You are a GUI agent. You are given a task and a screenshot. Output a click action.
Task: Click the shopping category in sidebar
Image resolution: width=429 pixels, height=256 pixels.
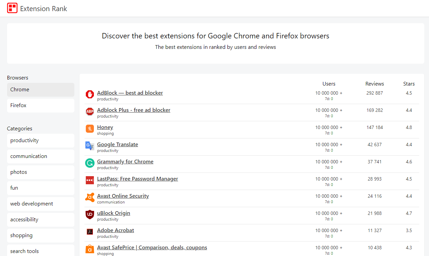click(x=40, y=235)
